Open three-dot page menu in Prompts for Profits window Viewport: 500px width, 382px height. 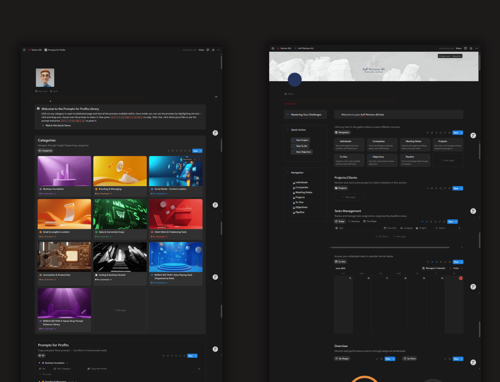(x=218, y=50)
